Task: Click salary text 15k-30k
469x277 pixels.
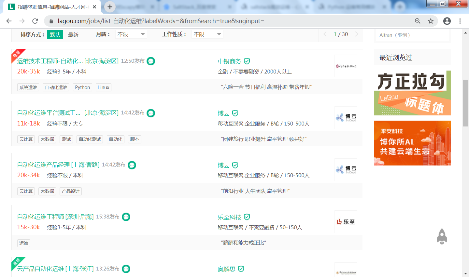Action: [x=29, y=227]
